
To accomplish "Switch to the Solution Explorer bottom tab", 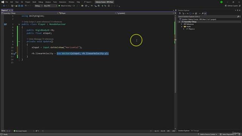I will point(184,131).
